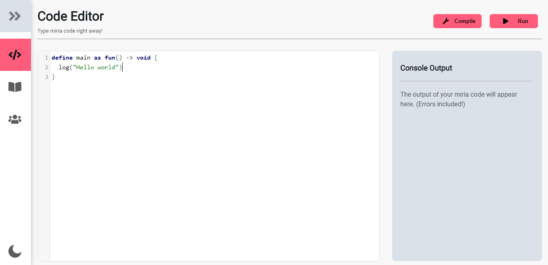Click the "log" function call in code
Viewport: 548px width, 265px height.
64,67
